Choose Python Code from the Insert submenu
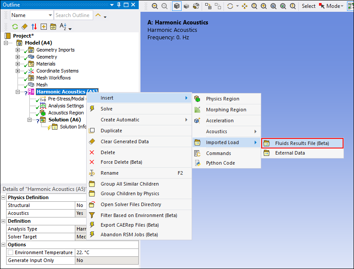Image resolution: width=354 pixels, height=269 pixels. click(x=221, y=163)
